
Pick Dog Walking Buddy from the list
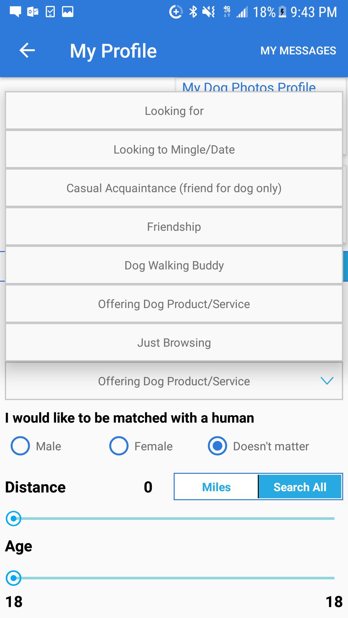tap(174, 266)
